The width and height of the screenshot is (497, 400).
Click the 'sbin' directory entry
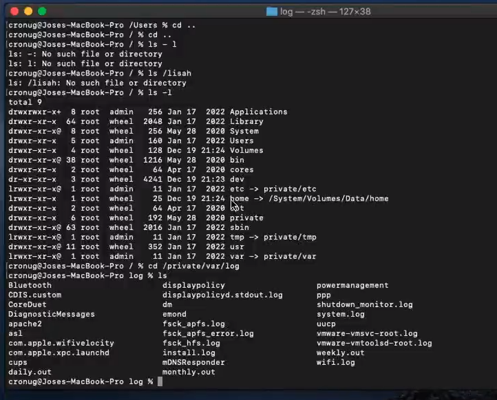(240, 228)
